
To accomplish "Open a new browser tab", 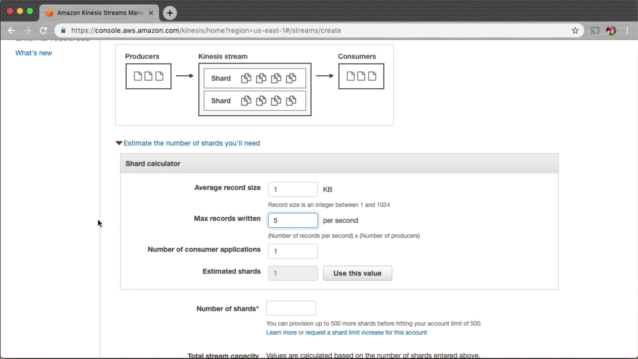I will tap(170, 13).
